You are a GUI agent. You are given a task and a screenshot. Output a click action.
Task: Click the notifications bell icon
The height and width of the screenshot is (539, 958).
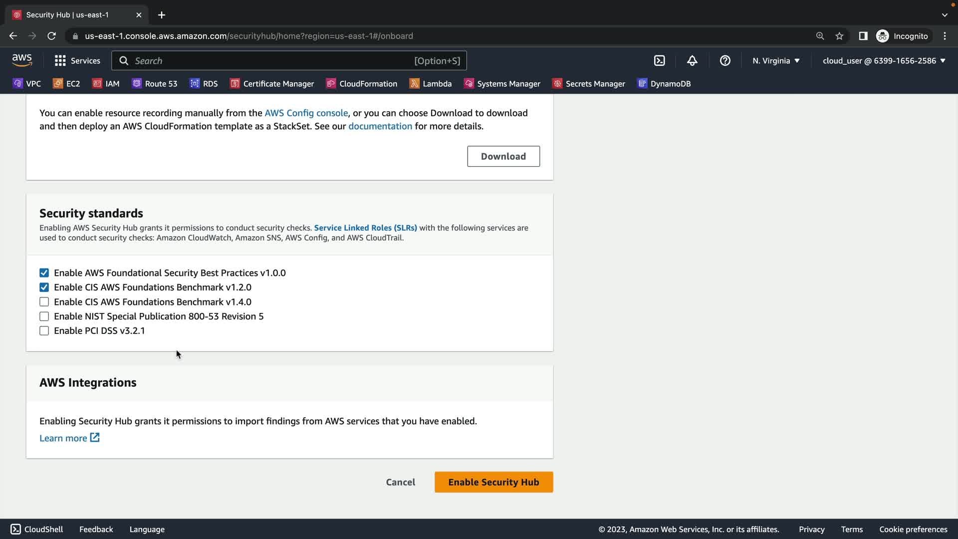pos(692,60)
